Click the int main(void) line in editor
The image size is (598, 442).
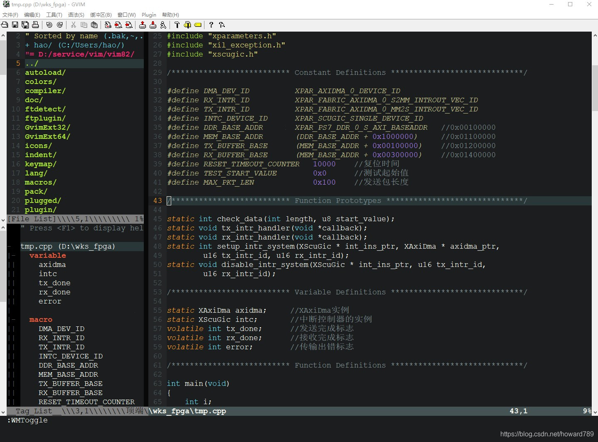(x=198, y=384)
